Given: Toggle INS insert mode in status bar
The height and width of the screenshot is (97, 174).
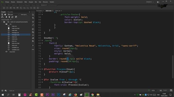Looking at the screenshot, I should point(161,91).
